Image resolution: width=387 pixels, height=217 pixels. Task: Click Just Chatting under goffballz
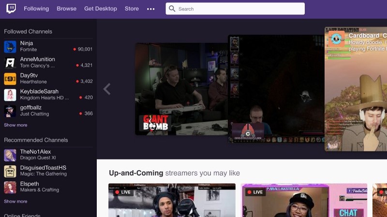tap(34, 114)
